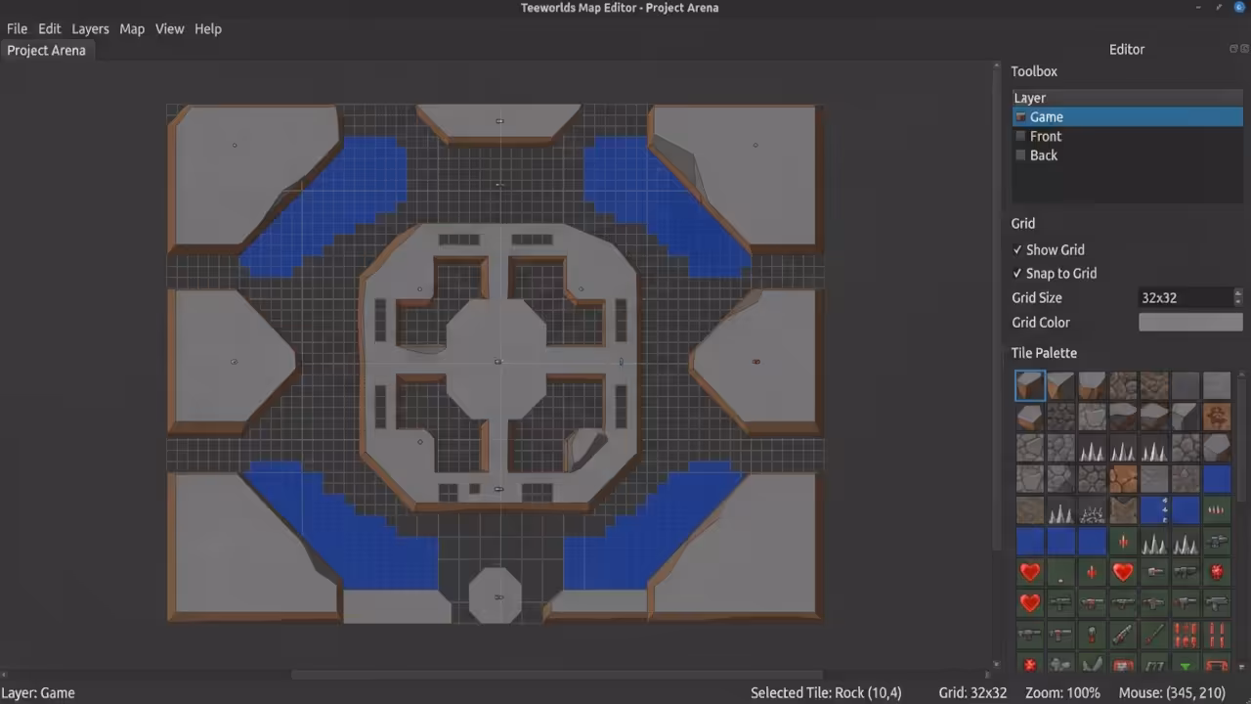Open the Edit menu
This screenshot has width=1251, height=704.
[x=49, y=28]
